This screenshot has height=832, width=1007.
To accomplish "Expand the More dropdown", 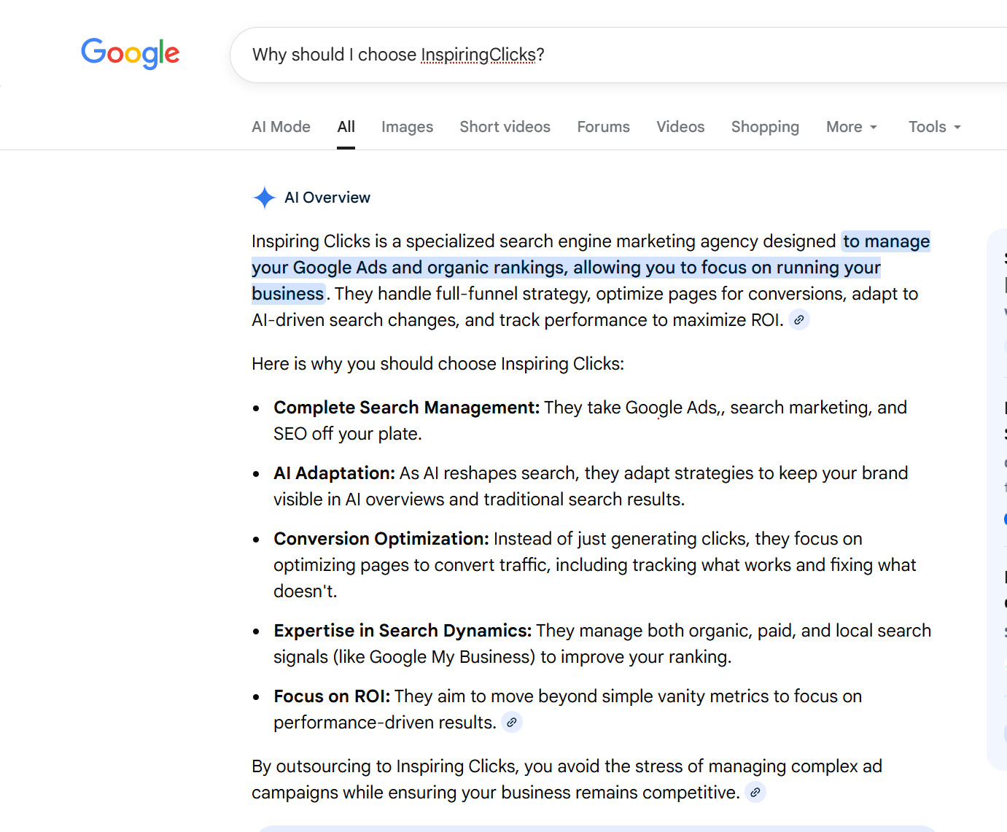I will (x=851, y=127).
